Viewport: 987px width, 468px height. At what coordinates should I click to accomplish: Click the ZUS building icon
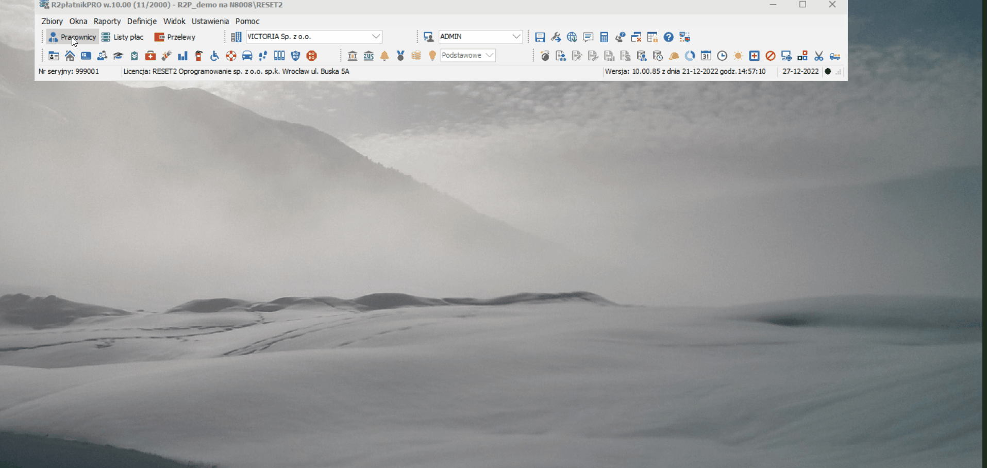click(x=369, y=56)
